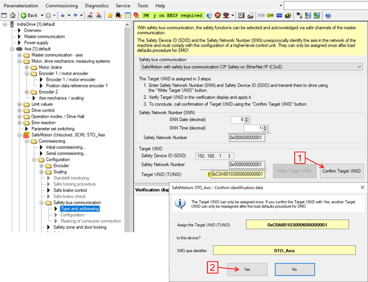Screen dimensions: 368x282
Task: Open the Service menu
Action: point(123,6)
